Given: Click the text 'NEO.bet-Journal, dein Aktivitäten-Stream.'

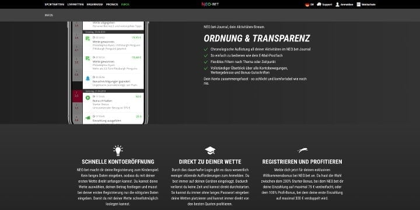Looking at the screenshot, I should (x=235, y=27).
